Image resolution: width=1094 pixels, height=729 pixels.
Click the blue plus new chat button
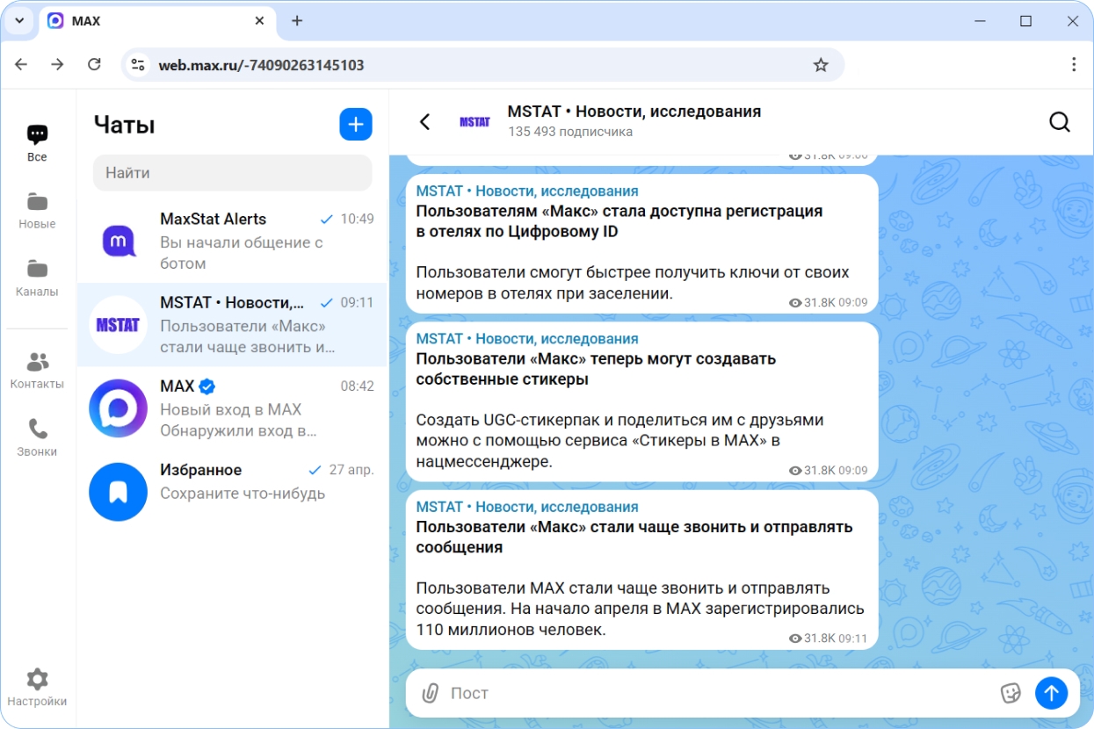coord(356,125)
